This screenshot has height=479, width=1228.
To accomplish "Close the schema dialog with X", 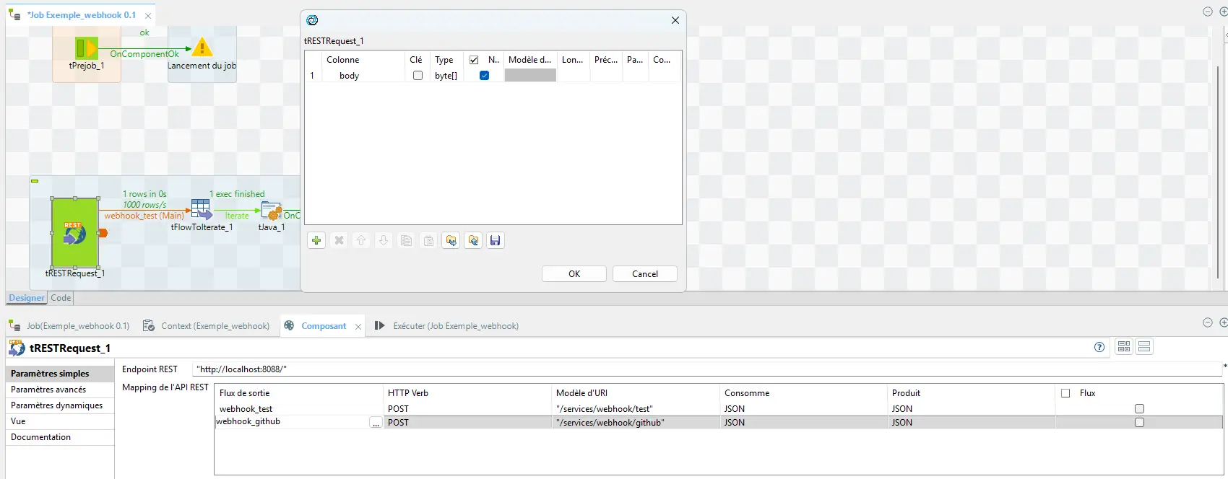I will pyautogui.click(x=675, y=20).
